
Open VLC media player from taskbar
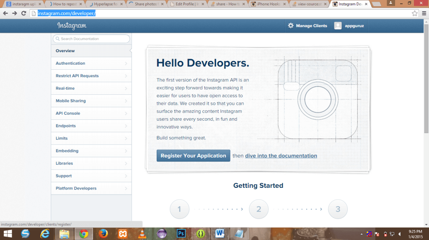142,234
